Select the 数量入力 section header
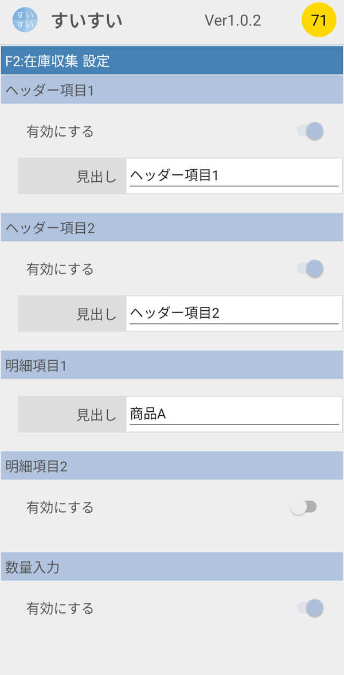This screenshot has height=675, width=344. coord(172,567)
